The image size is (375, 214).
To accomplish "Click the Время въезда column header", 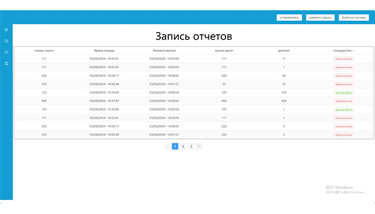I will pos(104,50).
